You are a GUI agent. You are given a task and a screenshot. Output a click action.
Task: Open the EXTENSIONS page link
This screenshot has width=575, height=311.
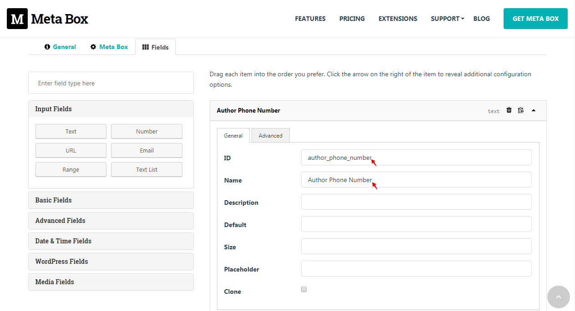tap(398, 19)
